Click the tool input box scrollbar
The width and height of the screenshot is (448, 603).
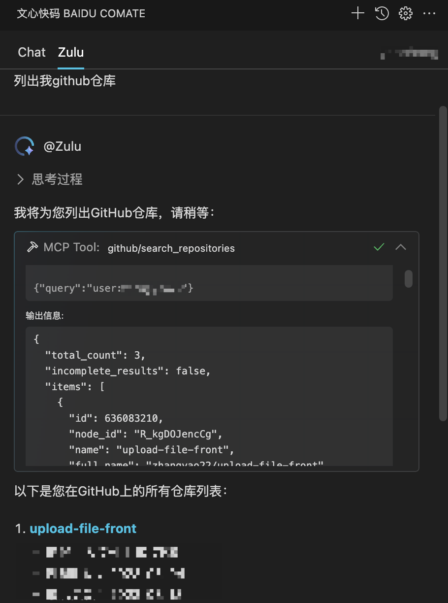coord(409,278)
